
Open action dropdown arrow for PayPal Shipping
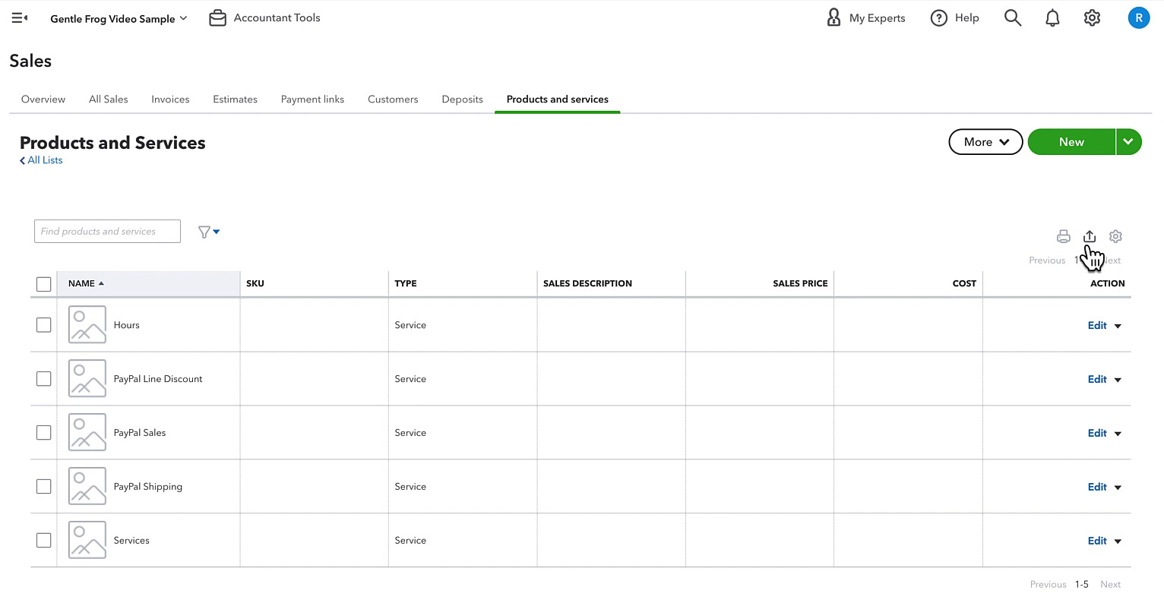(1118, 488)
